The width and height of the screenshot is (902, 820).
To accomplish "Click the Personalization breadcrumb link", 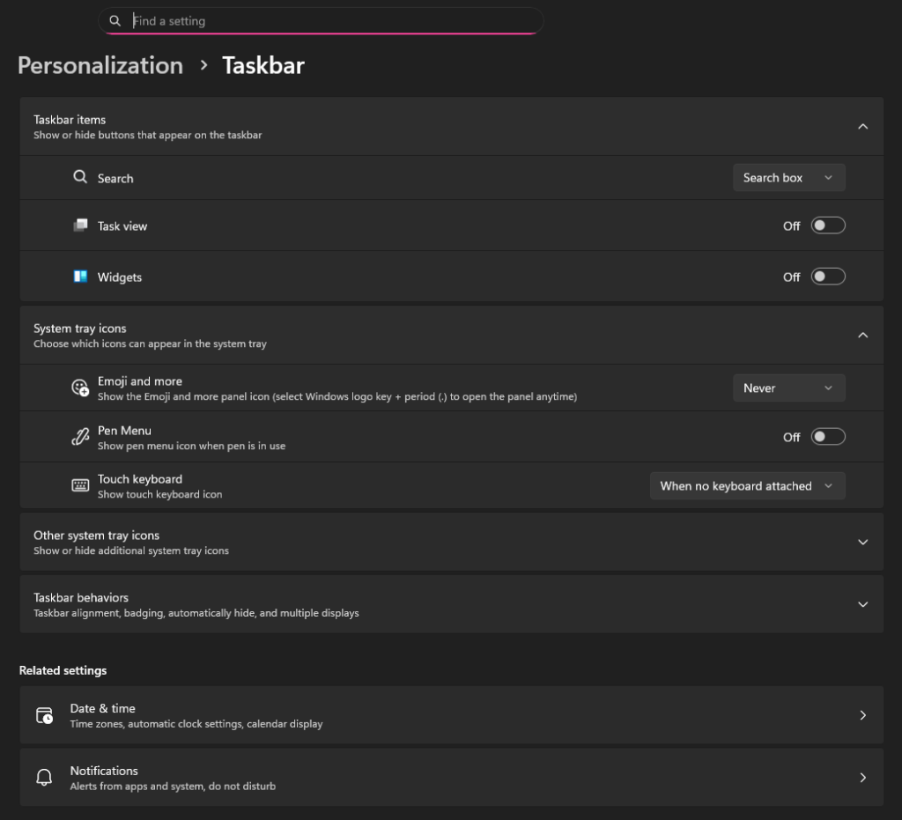I will [100, 65].
